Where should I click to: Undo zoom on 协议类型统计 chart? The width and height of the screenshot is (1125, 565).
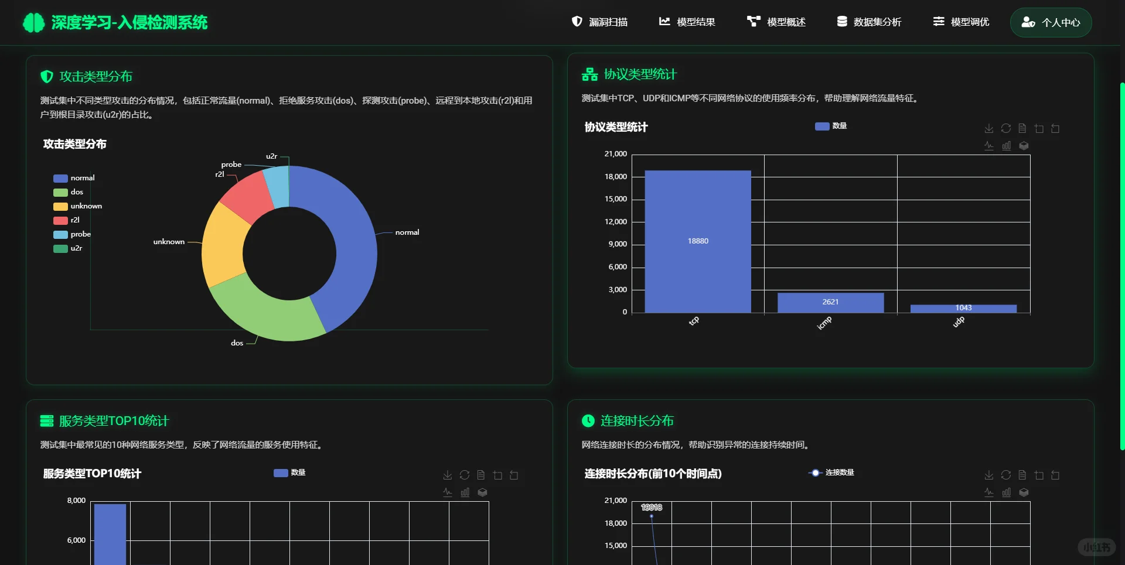(1055, 128)
